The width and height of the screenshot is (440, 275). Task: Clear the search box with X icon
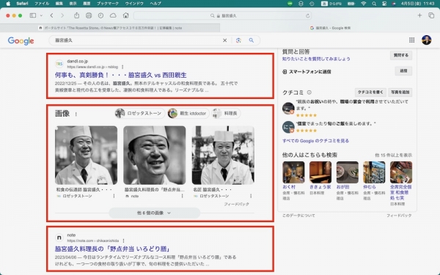225,40
